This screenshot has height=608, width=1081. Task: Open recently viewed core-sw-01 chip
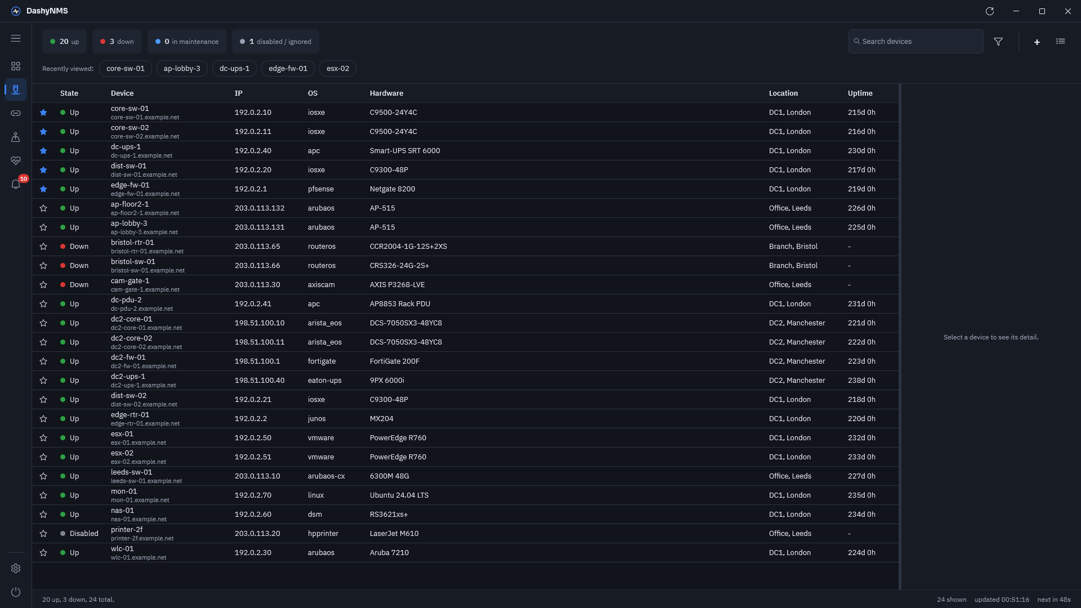[126, 69]
